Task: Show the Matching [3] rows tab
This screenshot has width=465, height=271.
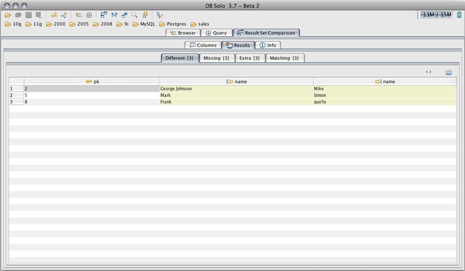Action: (285, 58)
